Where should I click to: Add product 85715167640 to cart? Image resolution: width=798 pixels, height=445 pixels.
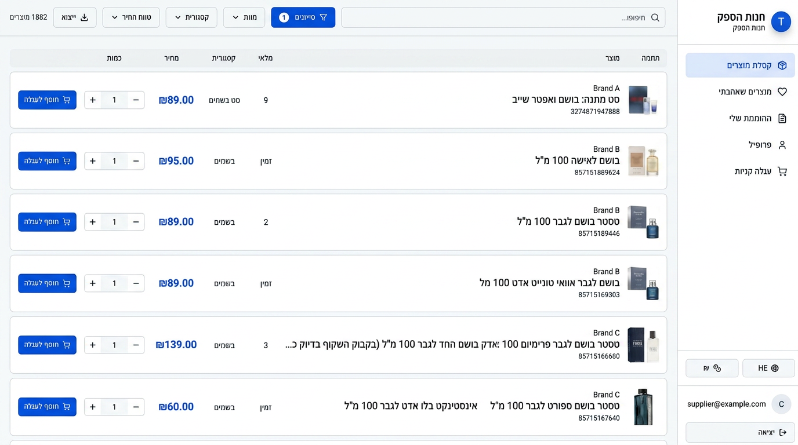point(47,407)
